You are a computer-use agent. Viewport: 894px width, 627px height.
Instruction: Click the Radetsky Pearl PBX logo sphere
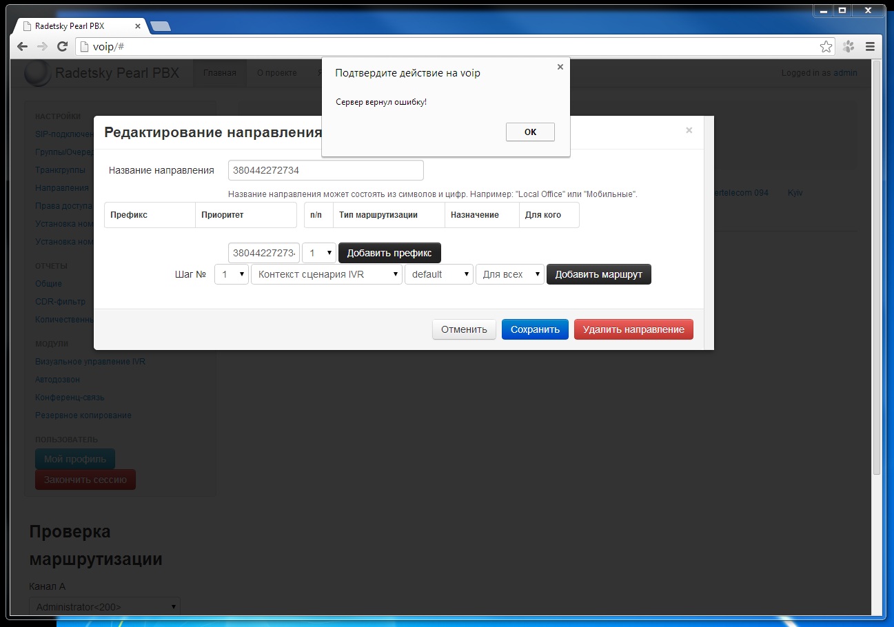point(37,73)
